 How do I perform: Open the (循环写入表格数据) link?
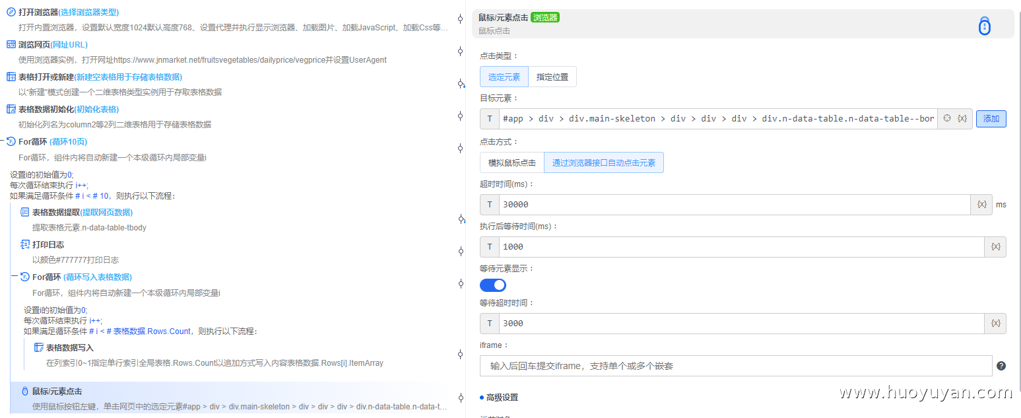pos(98,277)
